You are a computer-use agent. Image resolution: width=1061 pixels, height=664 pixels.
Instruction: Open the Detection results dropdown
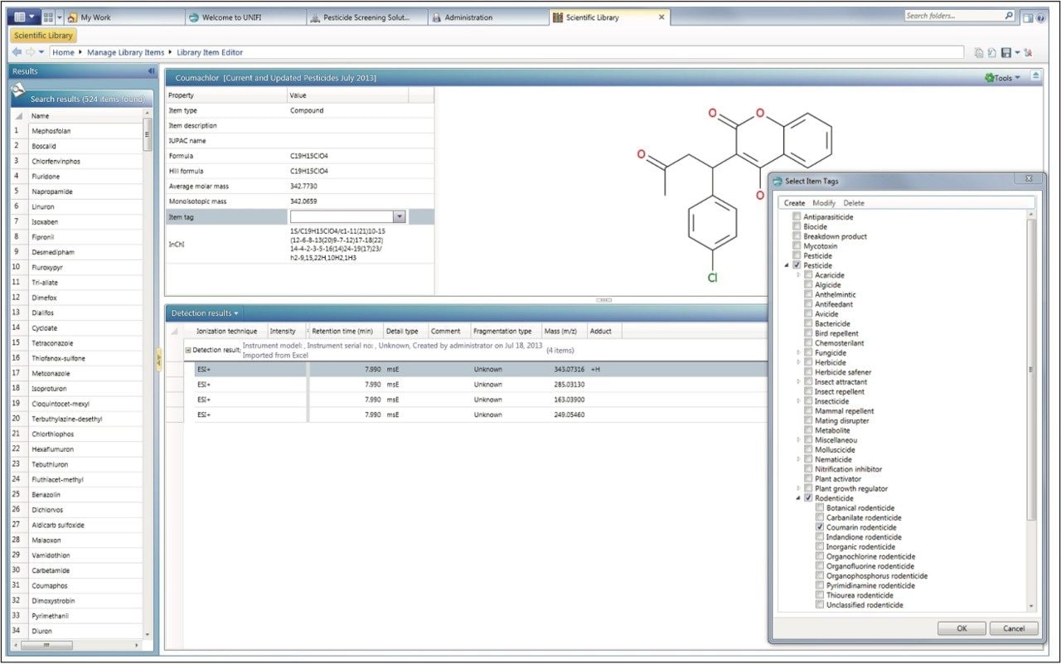[205, 313]
